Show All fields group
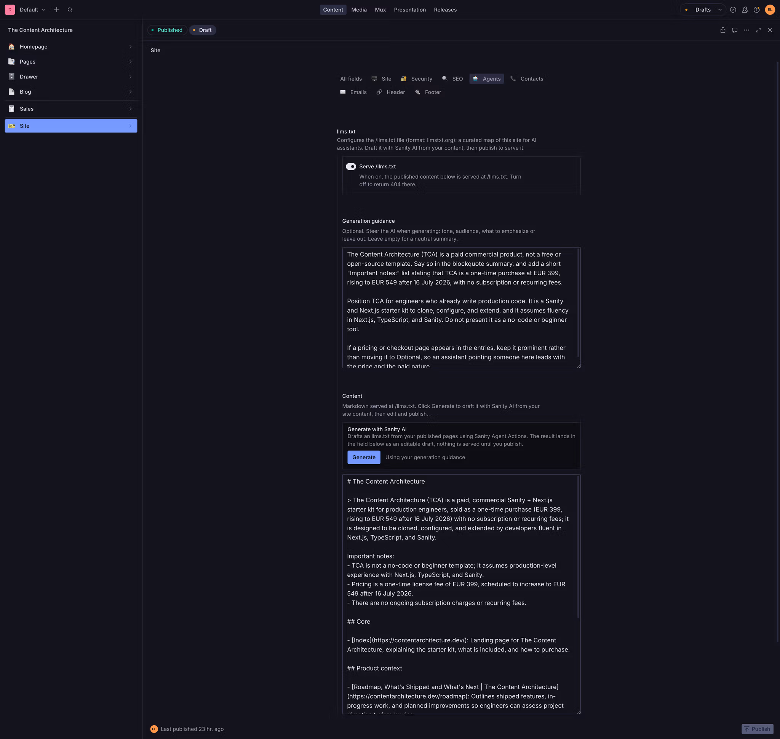 click(351, 79)
